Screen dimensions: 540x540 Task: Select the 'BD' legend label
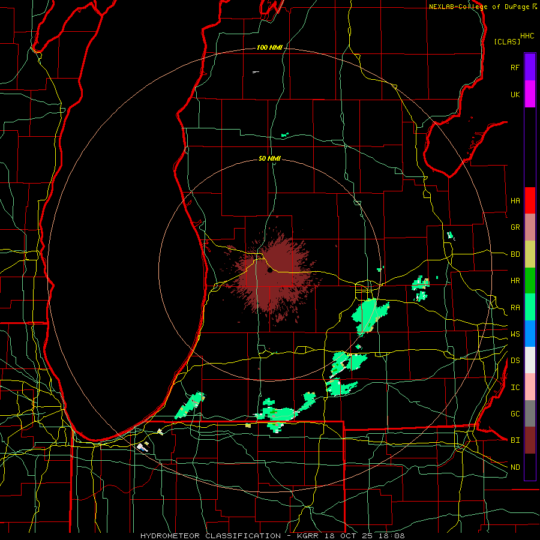pyautogui.click(x=515, y=254)
